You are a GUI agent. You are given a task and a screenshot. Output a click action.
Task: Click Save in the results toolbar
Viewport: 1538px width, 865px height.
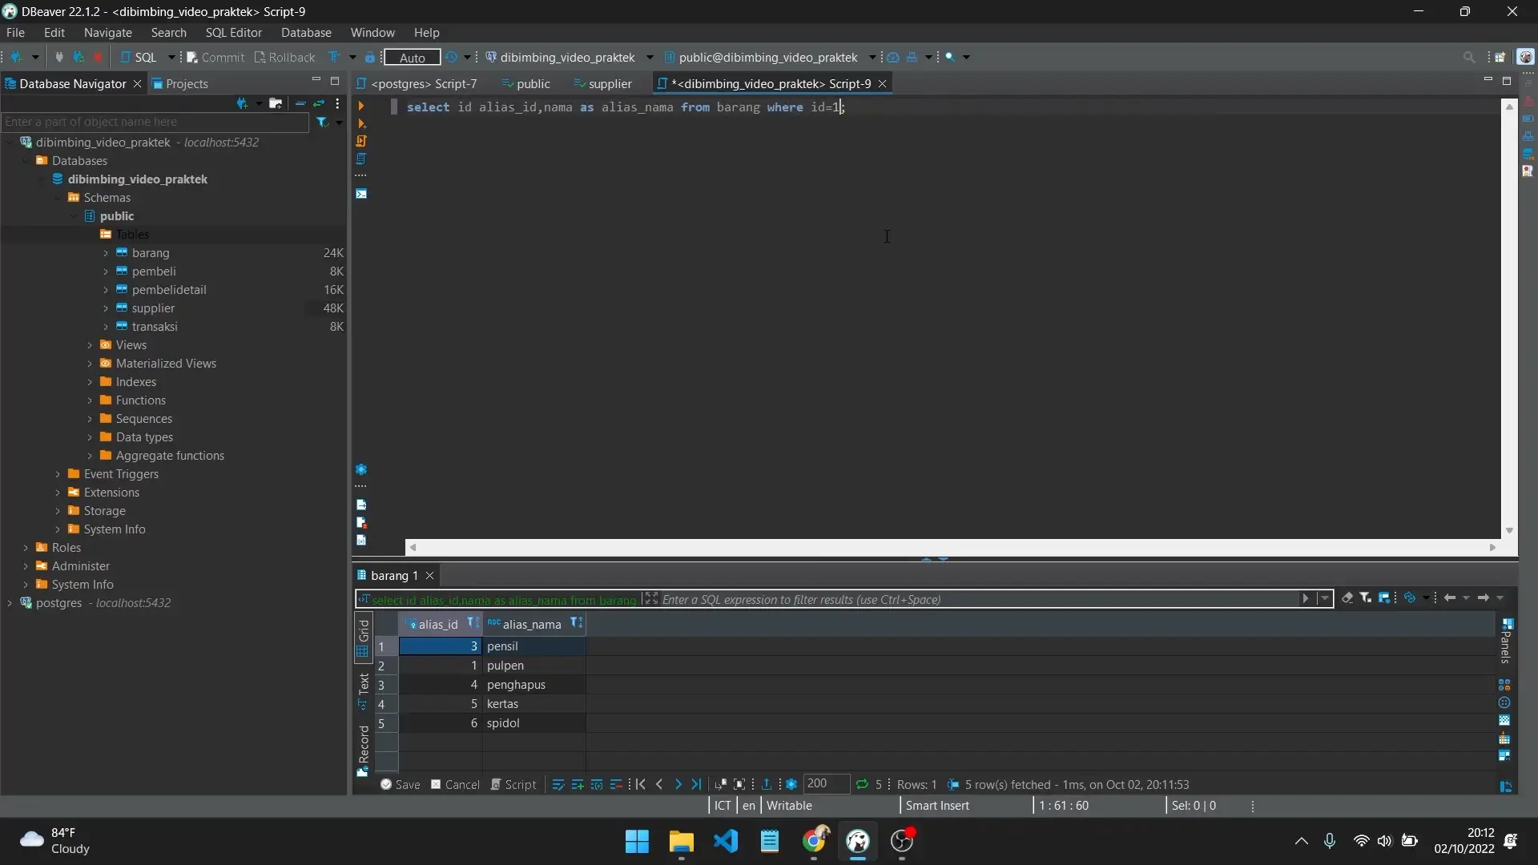tap(401, 784)
